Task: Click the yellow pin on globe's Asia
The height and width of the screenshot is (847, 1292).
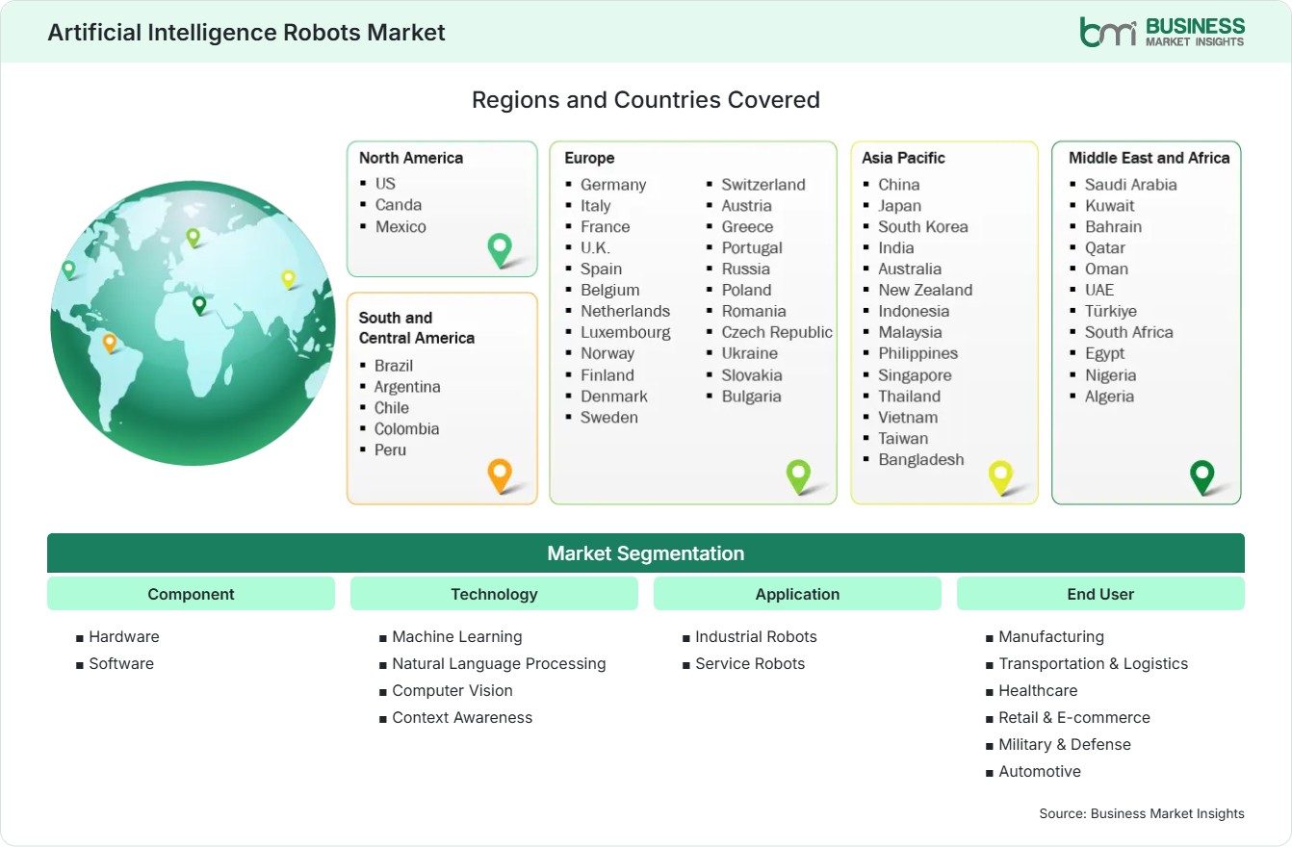Action: (288, 279)
